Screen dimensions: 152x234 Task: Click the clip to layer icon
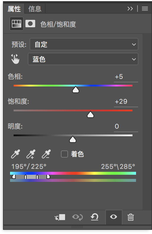tap(60, 217)
